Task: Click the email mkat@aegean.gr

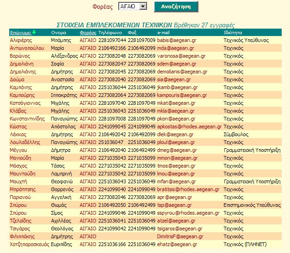Action: pos(176,103)
